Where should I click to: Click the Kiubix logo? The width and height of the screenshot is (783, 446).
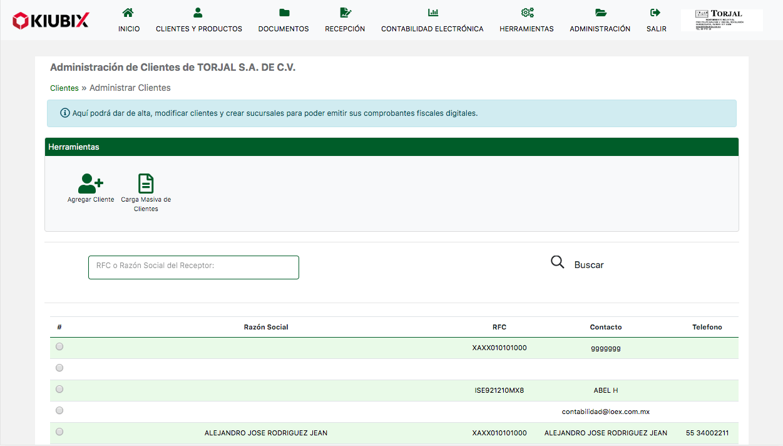pos(51,21)
